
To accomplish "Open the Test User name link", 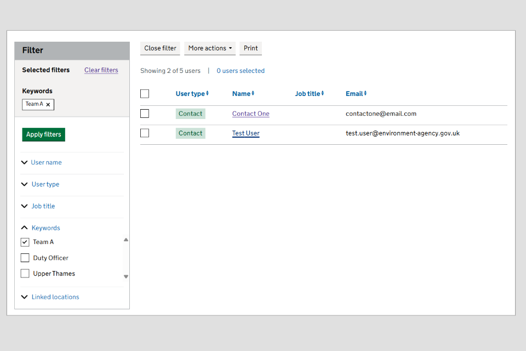I will click(x=245, y=133).
